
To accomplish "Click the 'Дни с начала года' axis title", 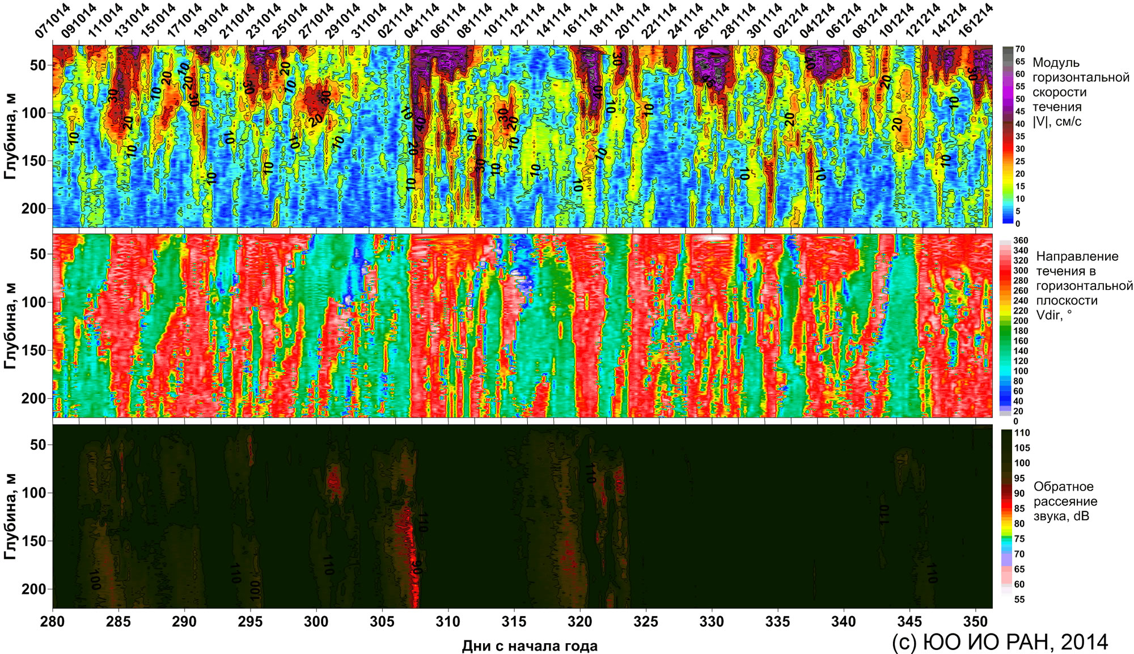I will click(530, 646).
